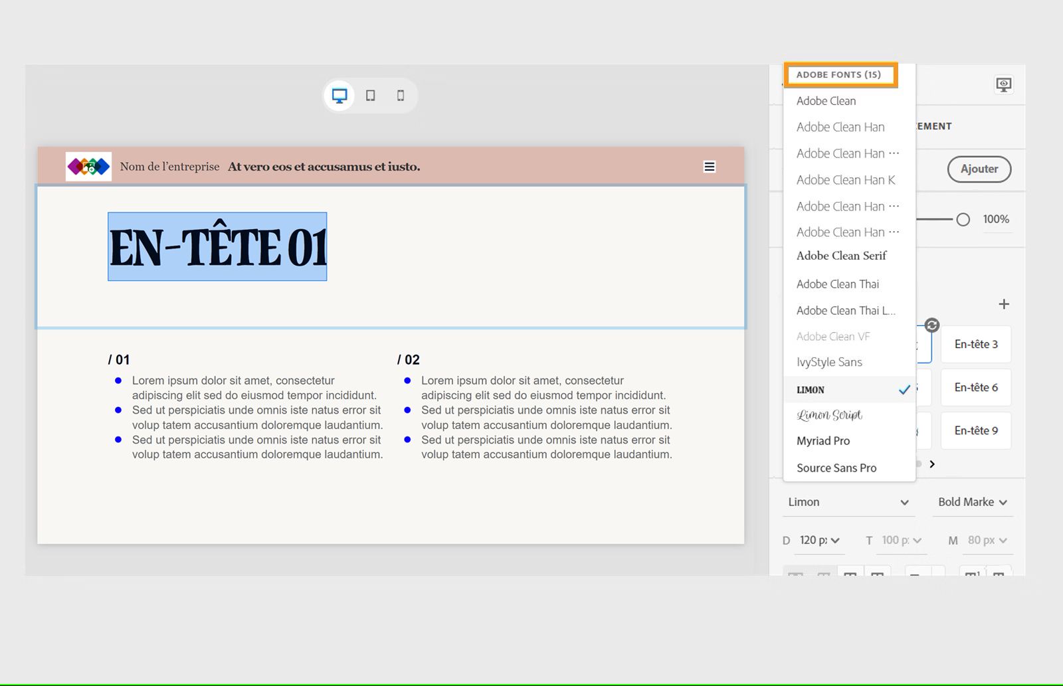
Task: Click the opacity slider handle
Action: [963, 220]
